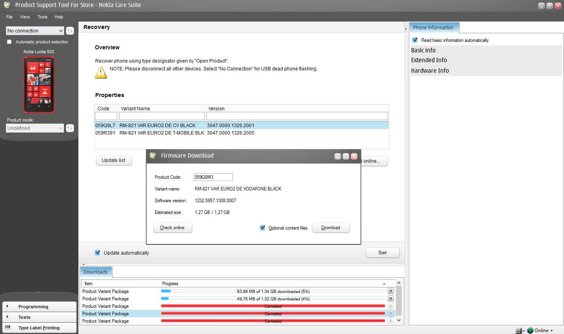Viewport: 564px width, 334px height.
Task: Enable Automatic product selection
Action: [x=9, y=42]
